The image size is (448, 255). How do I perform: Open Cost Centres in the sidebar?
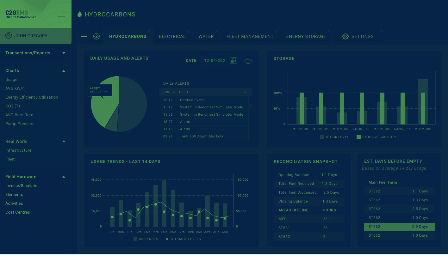point(18,212)
